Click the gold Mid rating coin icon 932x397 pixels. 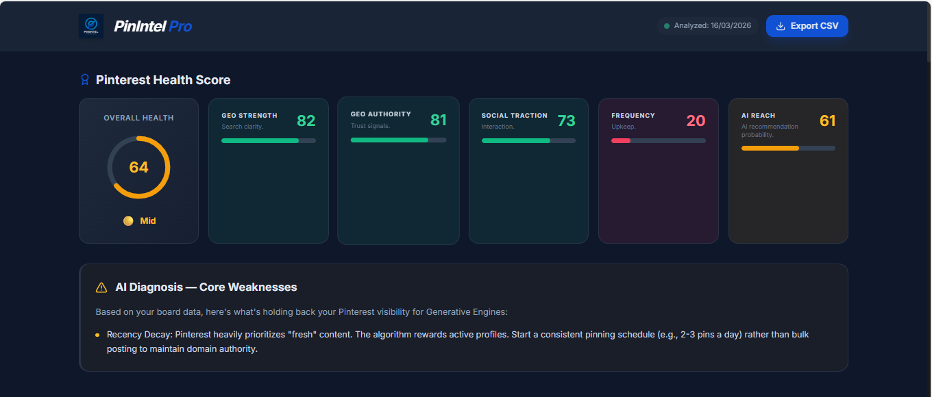click(x=128, y=221)
